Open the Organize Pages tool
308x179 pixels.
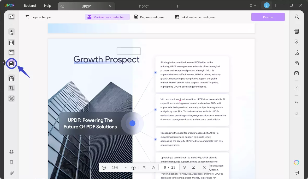point(11,78)
